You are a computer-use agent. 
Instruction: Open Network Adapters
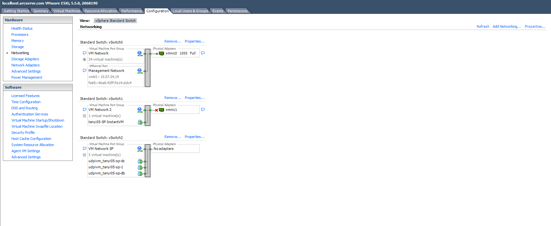tap(26, 65)
